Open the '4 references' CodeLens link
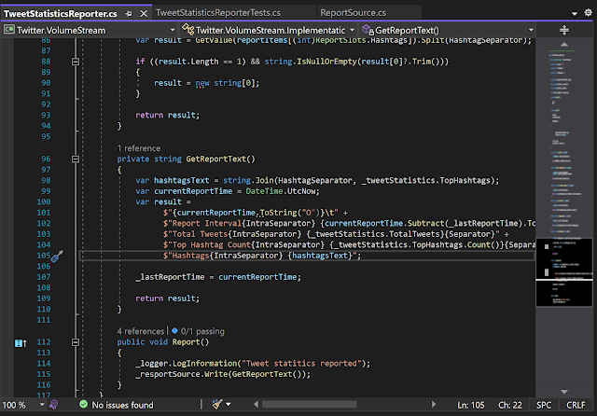The width and height of the screenshot is (597, 416). pyautogui.click(x=141, y=331)
